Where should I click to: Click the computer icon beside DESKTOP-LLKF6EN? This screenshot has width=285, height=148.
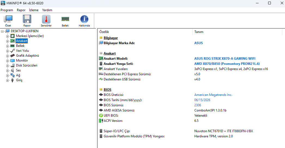(x=7, y=31)
